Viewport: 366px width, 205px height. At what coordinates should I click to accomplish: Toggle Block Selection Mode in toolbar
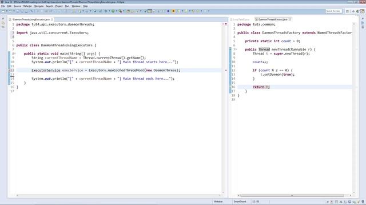[150, 11]
